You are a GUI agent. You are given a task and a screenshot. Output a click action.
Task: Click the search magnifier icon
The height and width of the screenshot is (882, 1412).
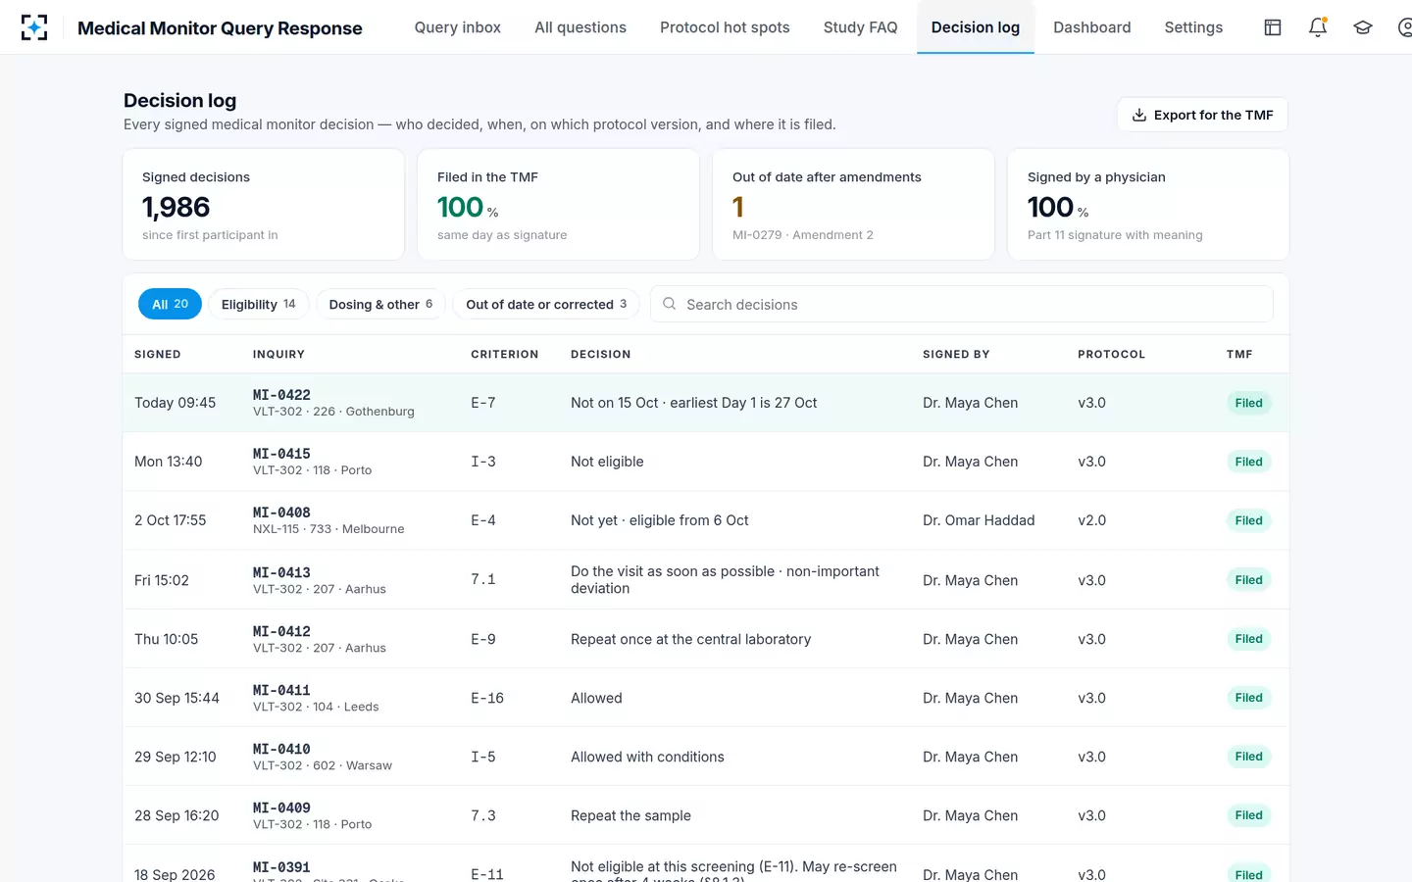670,304
